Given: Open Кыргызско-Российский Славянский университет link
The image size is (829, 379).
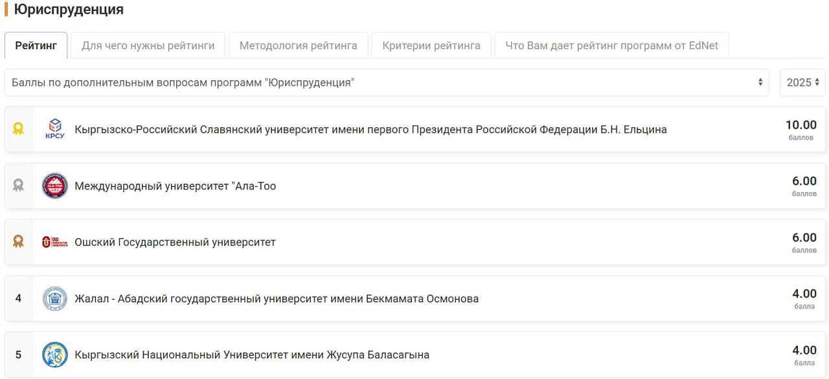Looking at the screenshot, I should coord(370,129).
